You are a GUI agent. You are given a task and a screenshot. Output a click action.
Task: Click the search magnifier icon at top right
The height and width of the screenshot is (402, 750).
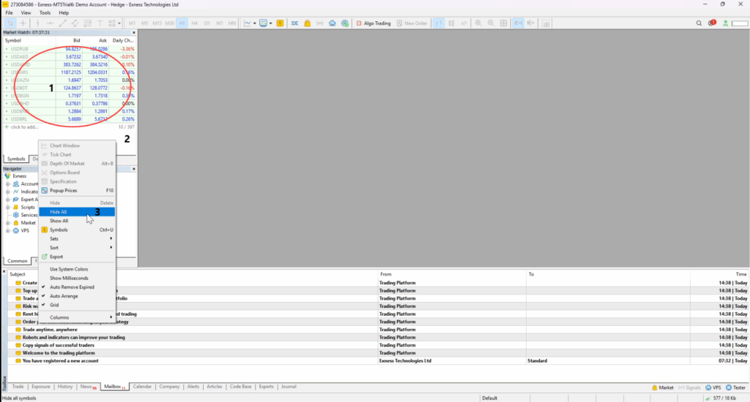[x=699, y=23]
